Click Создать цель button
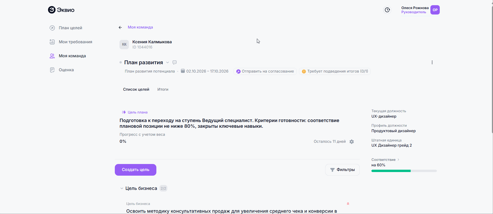This screenshot has width=493, height=214. tap(136, 170)
